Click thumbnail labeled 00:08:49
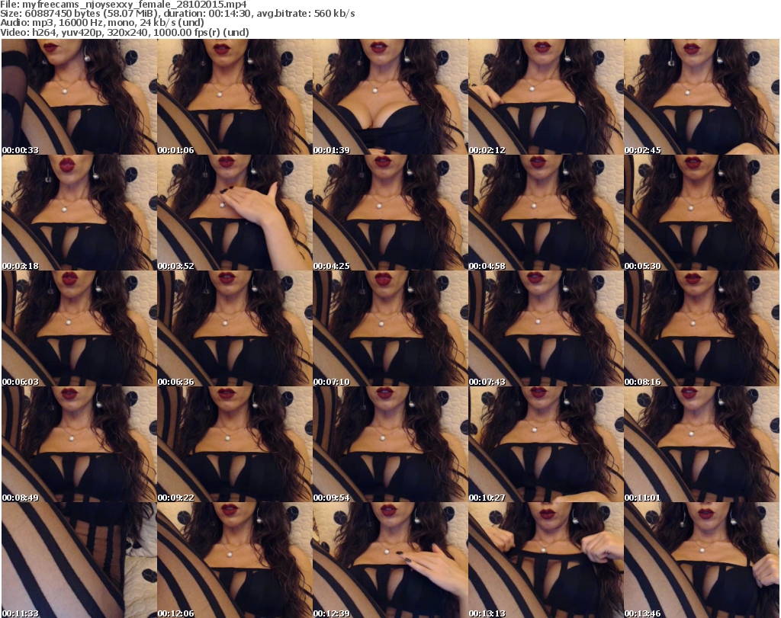Viewport: 781px width, 618px height. (79, 444)
